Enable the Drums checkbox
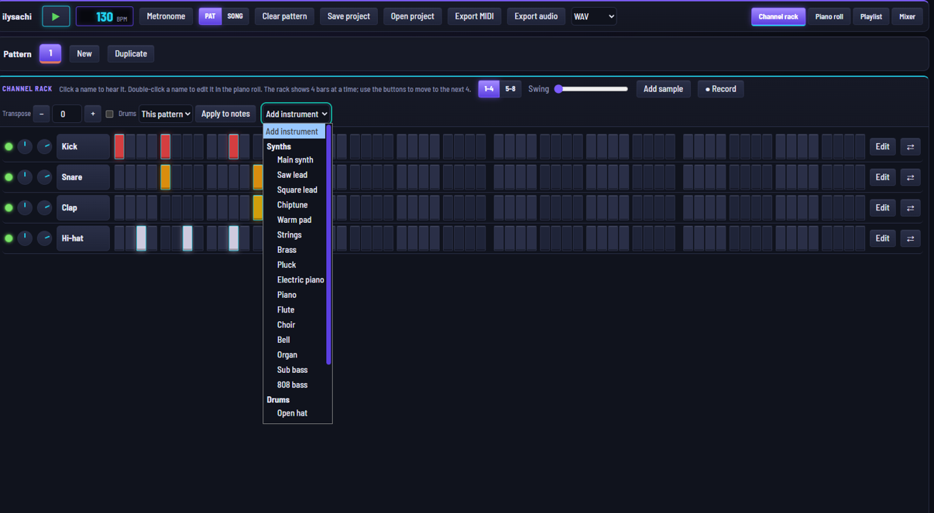 point(109,114)
